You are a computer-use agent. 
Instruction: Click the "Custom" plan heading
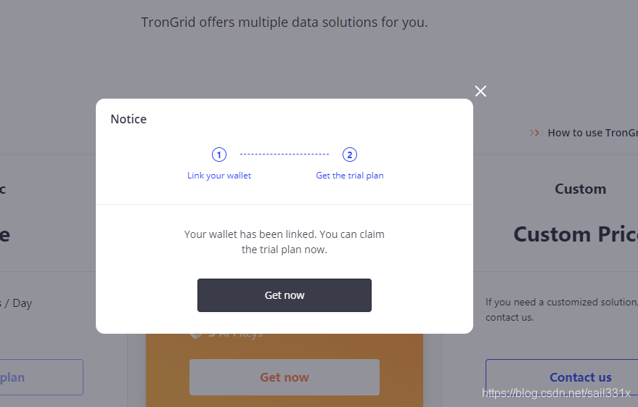coord(580,189)
